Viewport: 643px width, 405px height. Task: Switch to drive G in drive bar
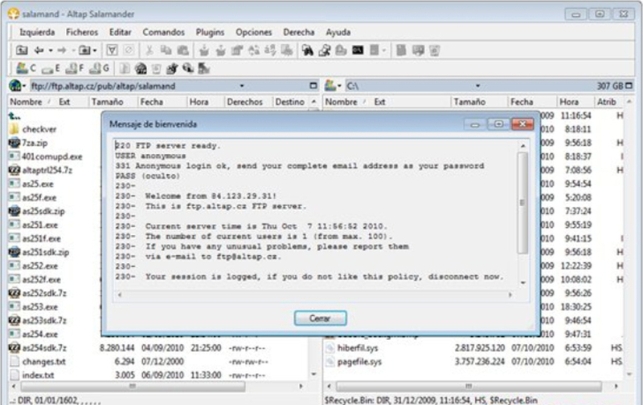coord(100,68)
